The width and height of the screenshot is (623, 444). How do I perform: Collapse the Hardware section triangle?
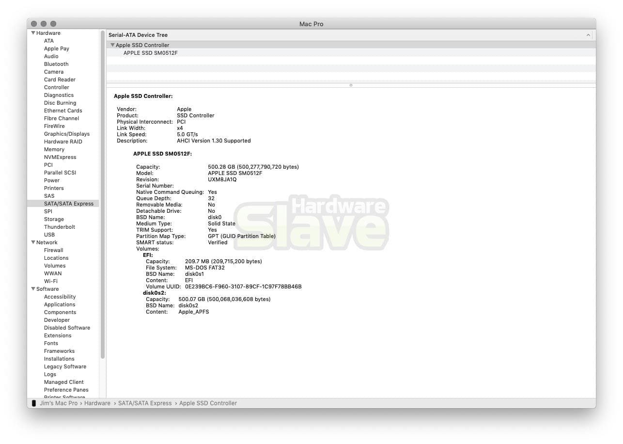[33, 33]
